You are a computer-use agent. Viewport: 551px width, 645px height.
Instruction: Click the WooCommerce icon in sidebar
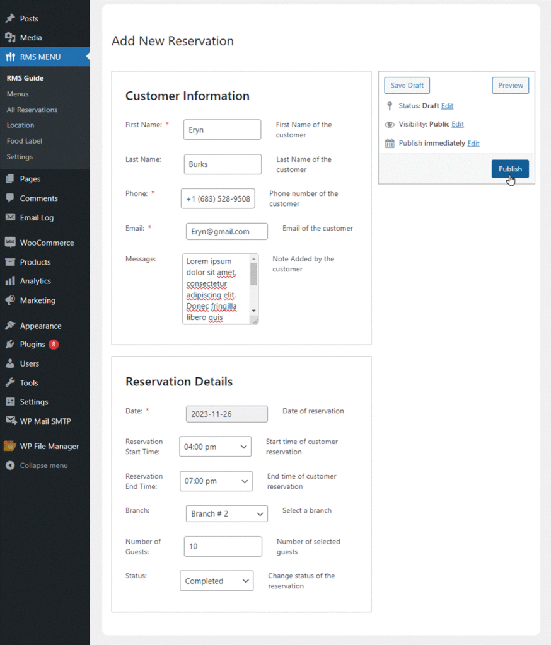click(10, 243)
